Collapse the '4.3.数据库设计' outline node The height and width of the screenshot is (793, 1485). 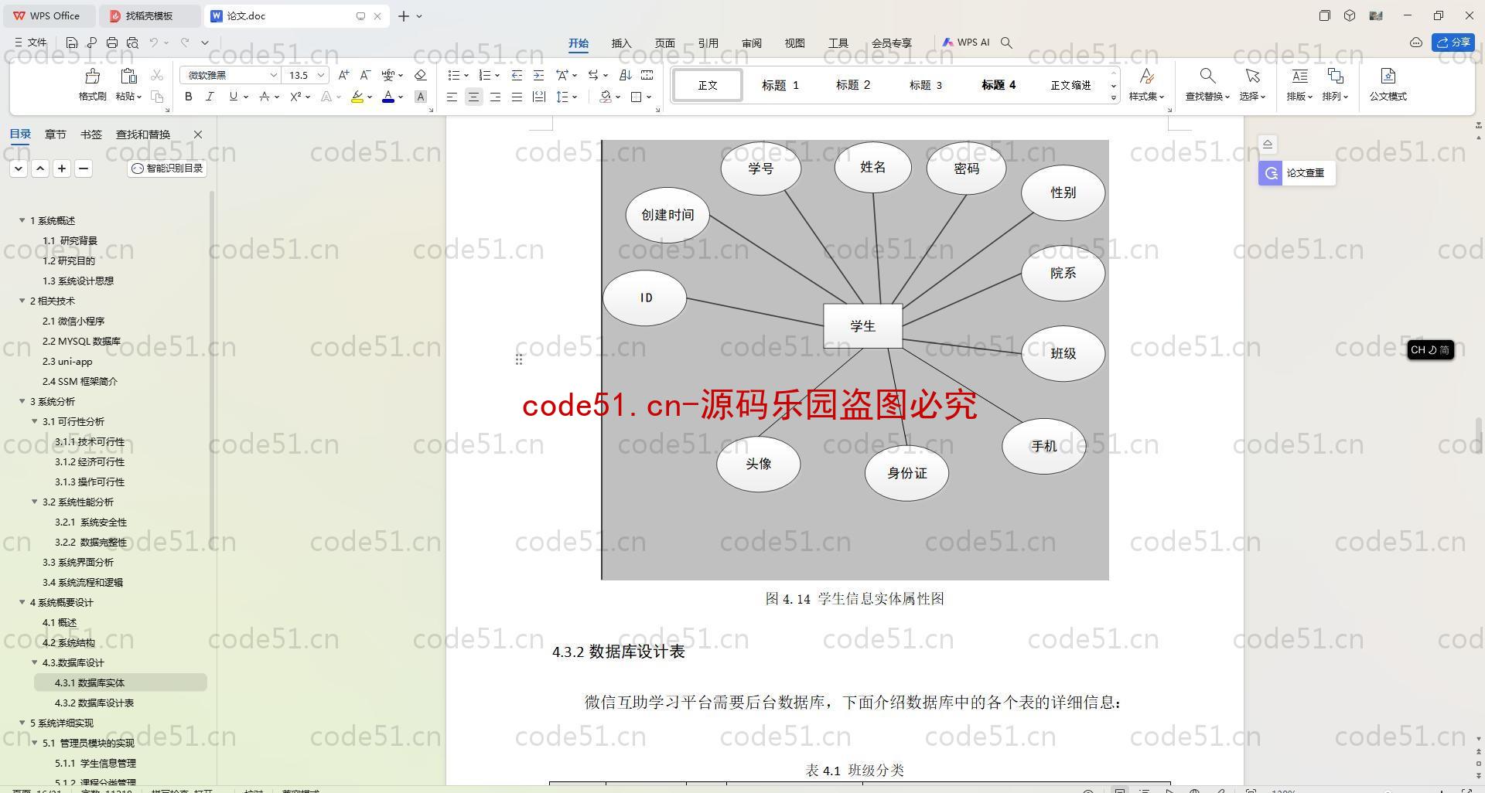(34, 662)
